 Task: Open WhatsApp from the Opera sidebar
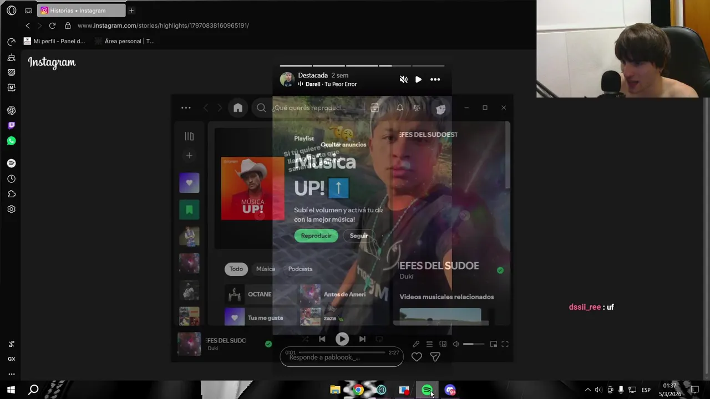pyautogui.click(x=11, y=141)
